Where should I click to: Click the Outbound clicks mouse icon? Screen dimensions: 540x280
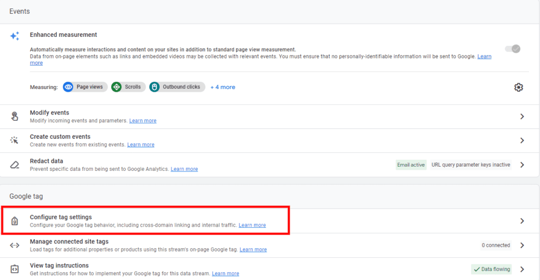(x=155, y=87)
